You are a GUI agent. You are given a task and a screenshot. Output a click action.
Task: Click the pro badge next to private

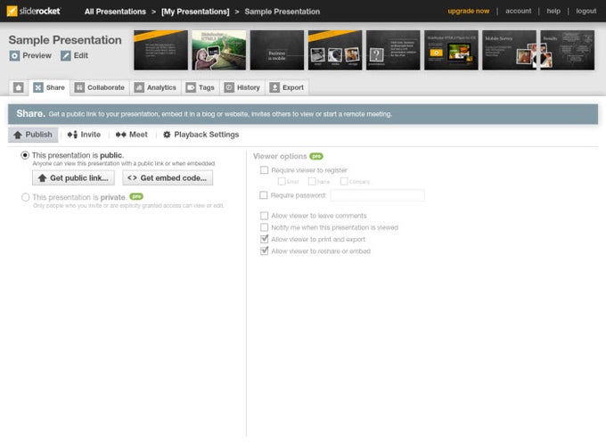(136, 196)
